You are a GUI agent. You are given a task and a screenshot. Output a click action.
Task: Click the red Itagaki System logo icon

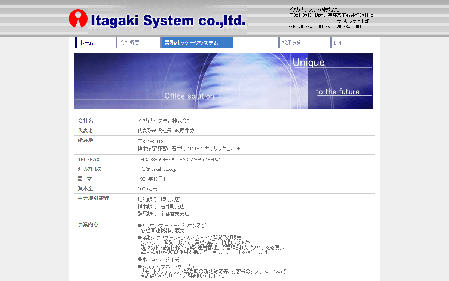click(78, 19)
